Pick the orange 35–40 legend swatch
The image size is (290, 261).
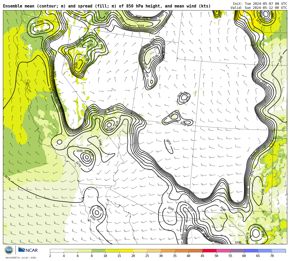click(x=182, y=251)
